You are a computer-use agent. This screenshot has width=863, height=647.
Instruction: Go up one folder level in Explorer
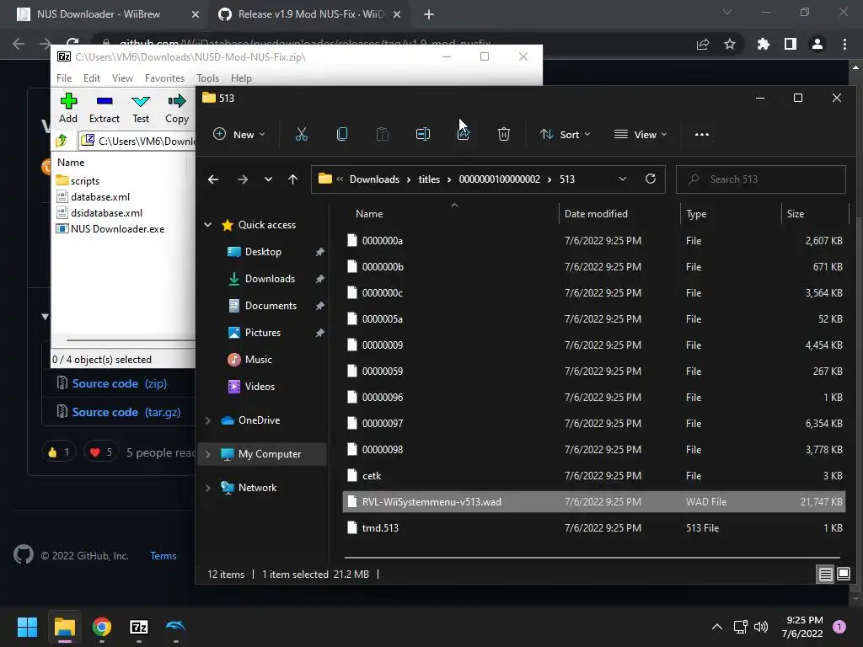pos(292,179)
